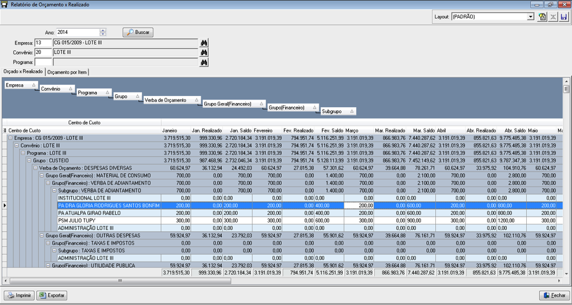Click the Buscar search button

138,32
